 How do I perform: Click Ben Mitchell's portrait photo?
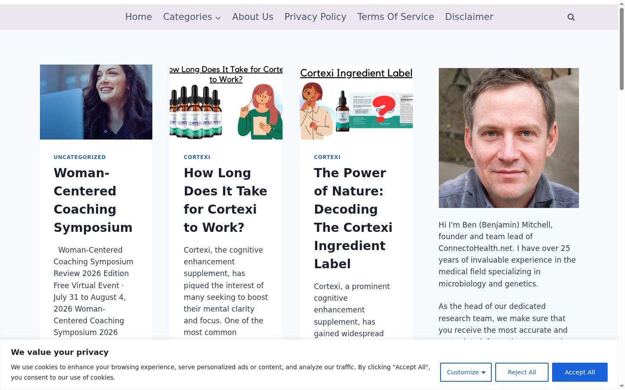(509, 138)
